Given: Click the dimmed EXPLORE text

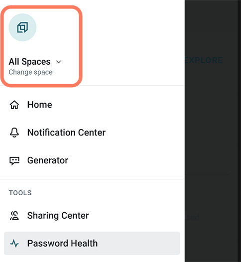Looking at the screenshot, I should coord(204,60).
